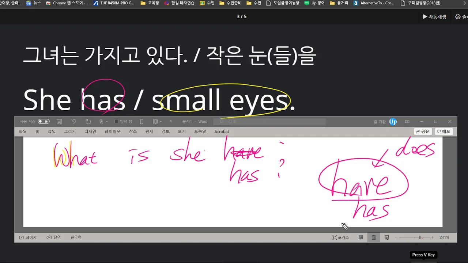This screenshot has width=468, height=263.
Task: Open the TUF B450M-PRO bookmark
Action: pos(114,3)
